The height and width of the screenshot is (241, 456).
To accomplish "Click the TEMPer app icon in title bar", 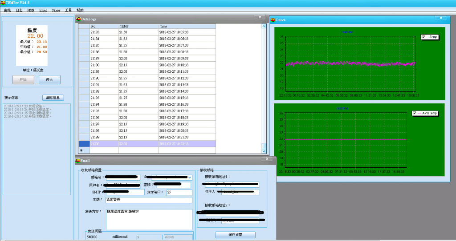I will [3, 3].
